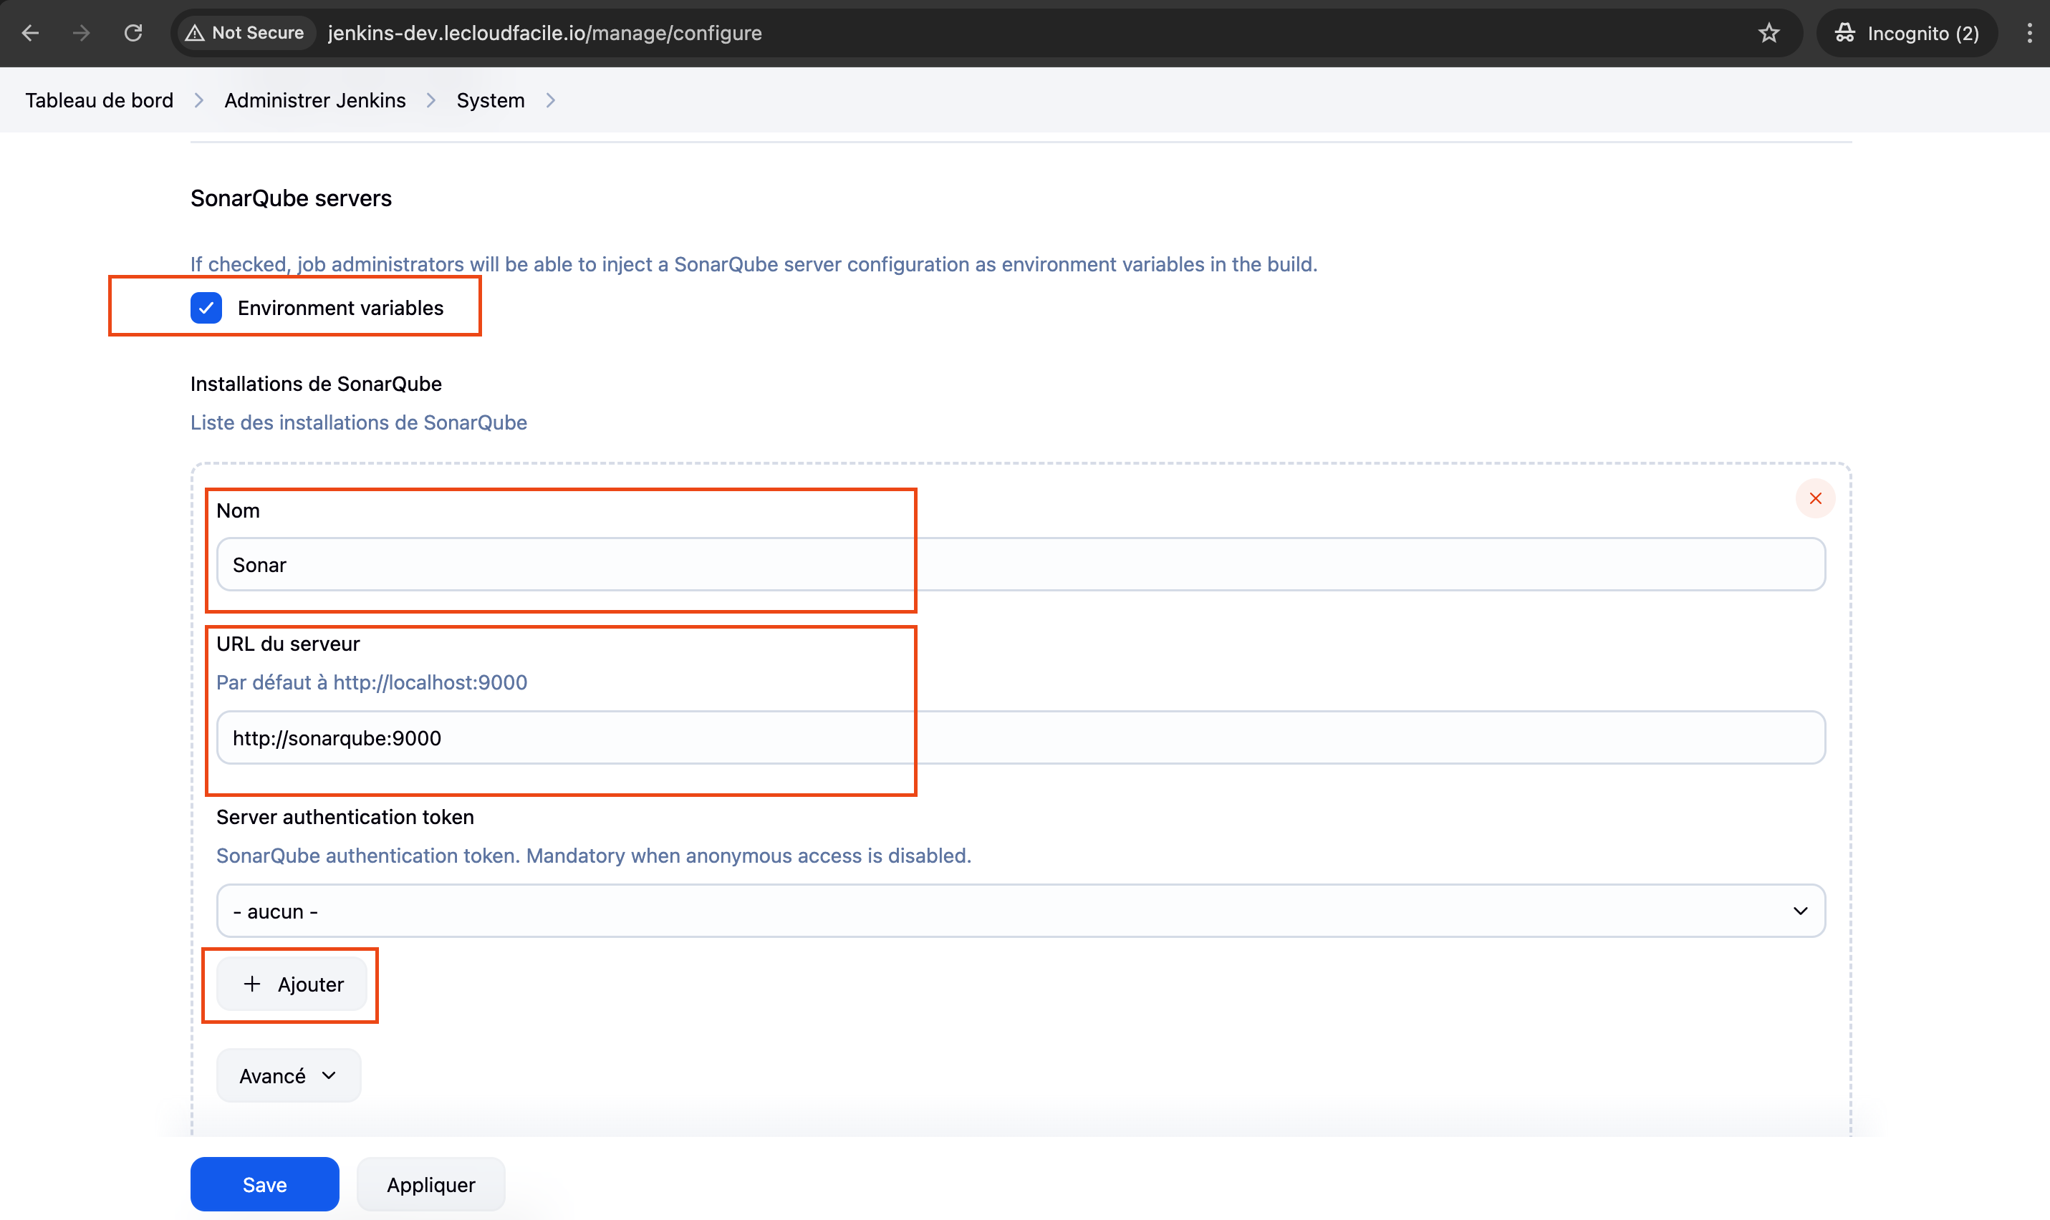Bookmark page with star icon

[x=1769, y=33]
